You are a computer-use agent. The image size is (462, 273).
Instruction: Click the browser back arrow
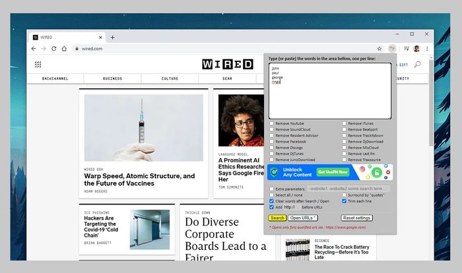click(34, 49)
